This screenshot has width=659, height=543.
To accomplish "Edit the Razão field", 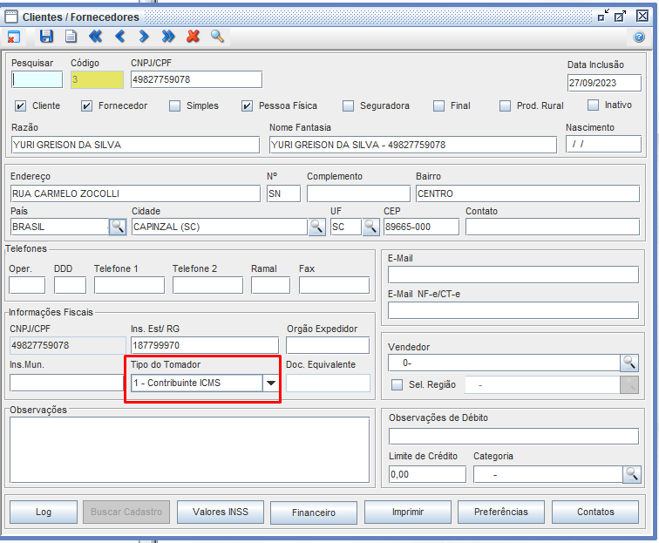I will [x=135, y=145].
